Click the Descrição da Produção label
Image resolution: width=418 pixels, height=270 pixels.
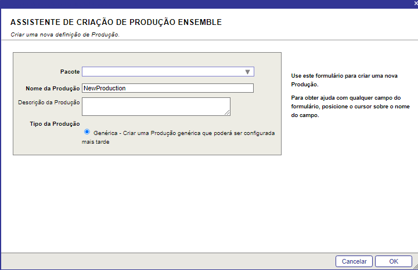pyautogui.click(x=49, y=103)
